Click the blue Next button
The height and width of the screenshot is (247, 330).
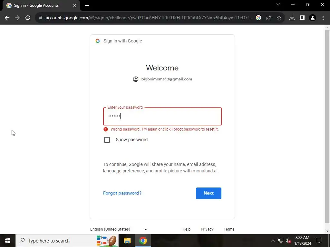point(209,193)
